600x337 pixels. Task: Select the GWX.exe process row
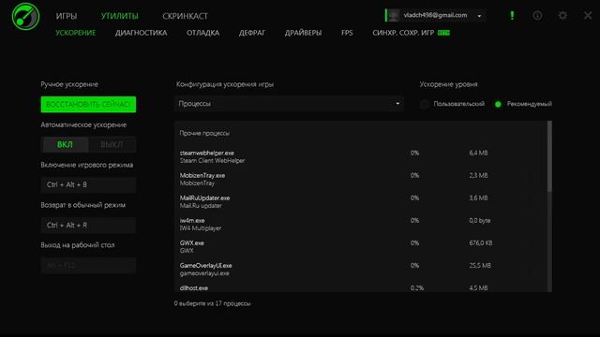click(x=360, y=247)
